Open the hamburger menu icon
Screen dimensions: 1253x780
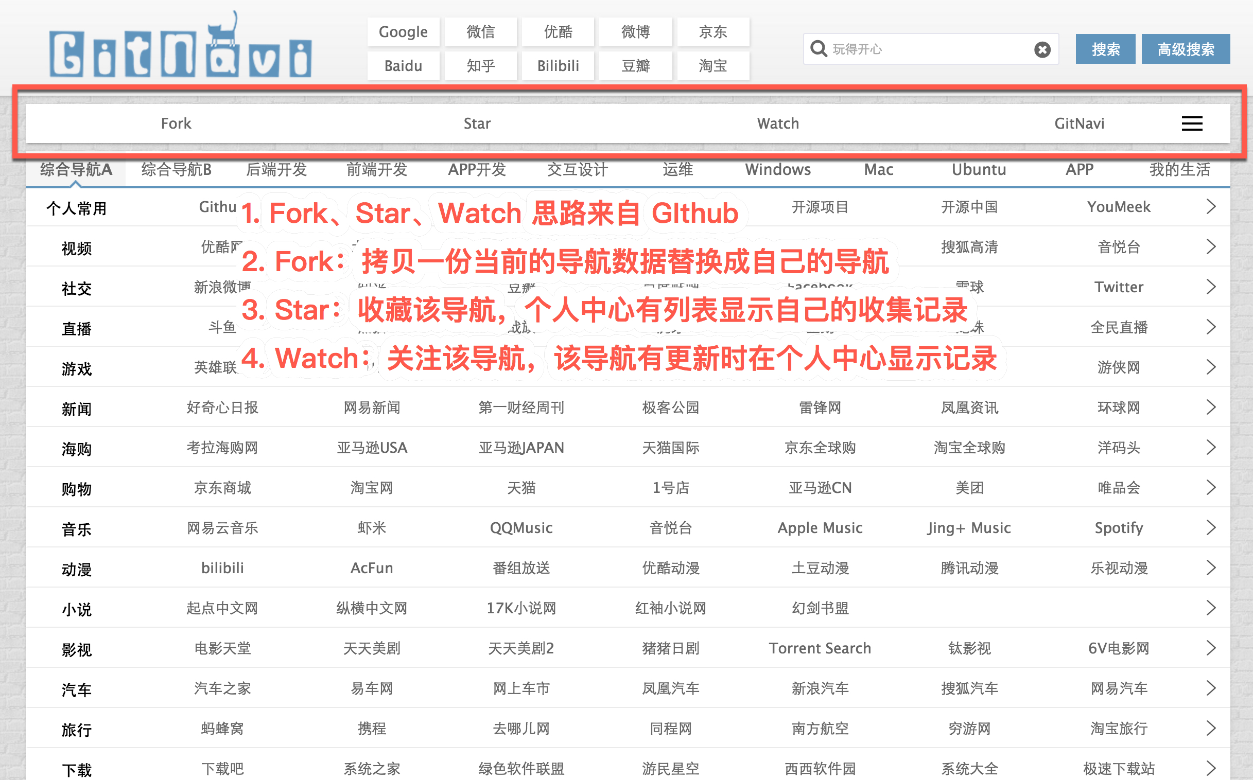click(1192, 123)
